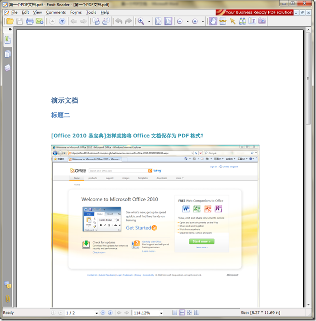Image resolution: width=316 pixels, height=321 pixels.
Task: Select the Zoom In magnifier tool
Action: click(141, 21)
